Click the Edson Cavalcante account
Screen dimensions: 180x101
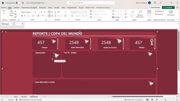pyautogui.click(x=143, y=3)
